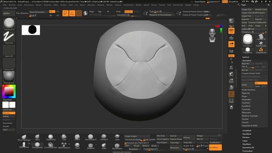Select the ZModeler brush
The height and width of the screenshot is (153, 272).
click(x=91, y=146)
